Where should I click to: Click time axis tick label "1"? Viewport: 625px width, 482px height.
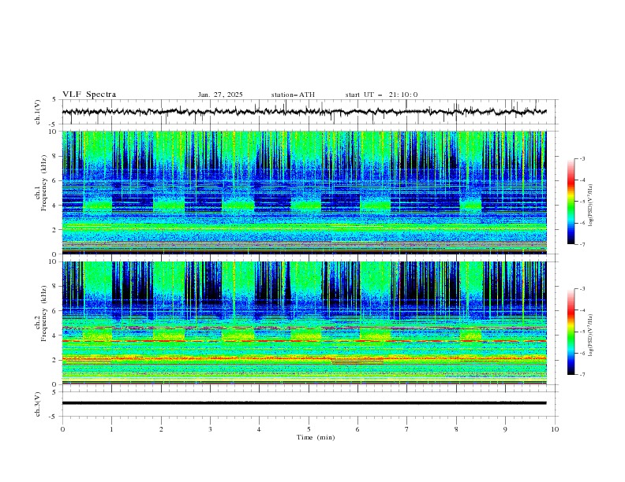(x=111, y=429)
